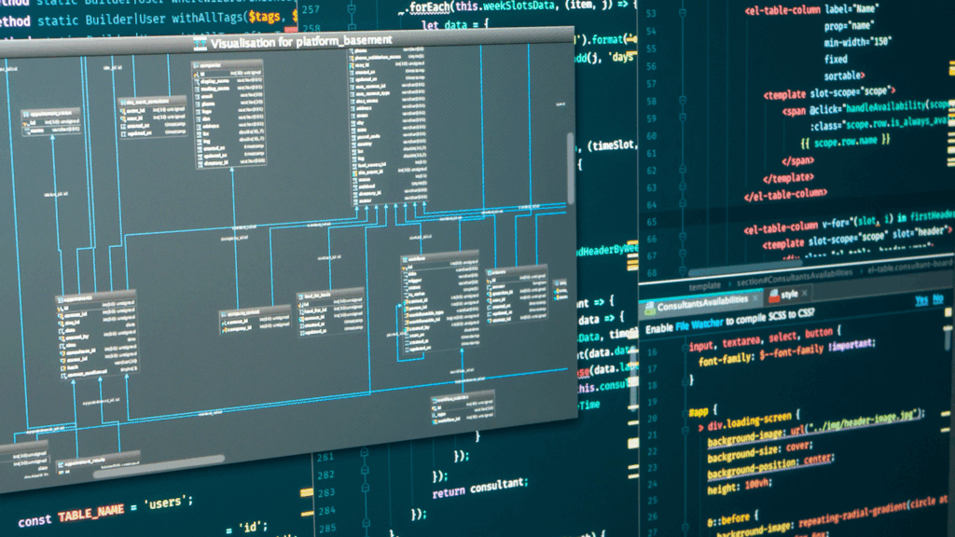Select template in the breadcrumb bar
This screenshot has height=537, width=955.
[704, 285]
